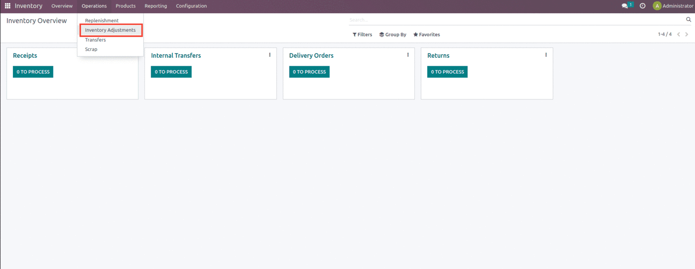Open the messages conversation icon
Viewport: 695px width, 269px height.
625,6
